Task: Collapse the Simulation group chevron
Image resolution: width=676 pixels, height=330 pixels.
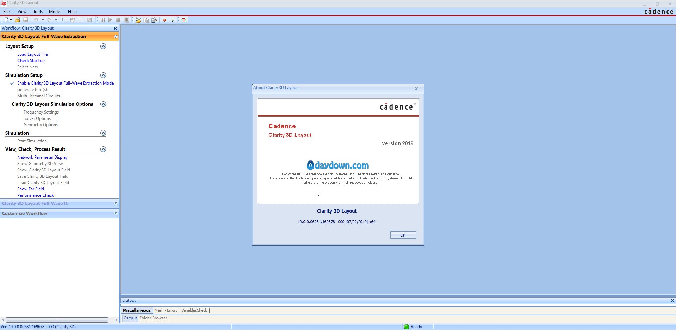Action: click(x=103, y=133)
